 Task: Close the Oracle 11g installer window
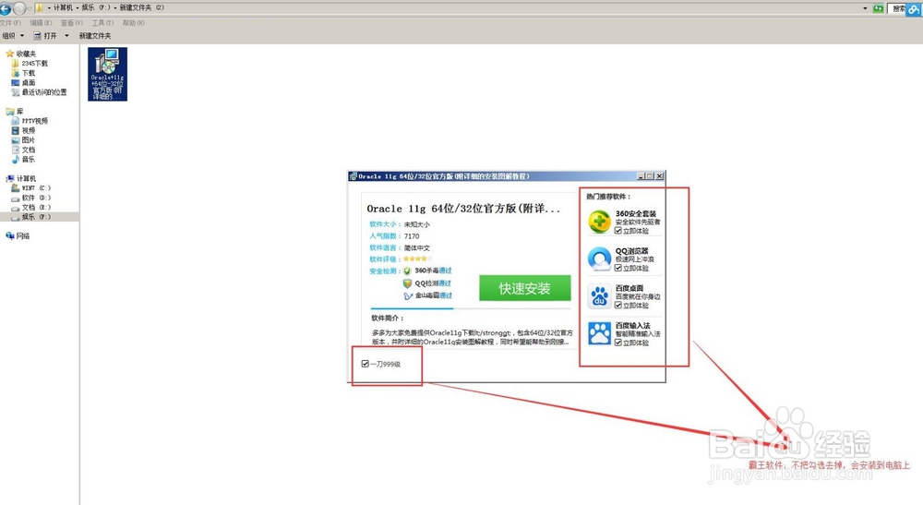(x=659, y=176)
